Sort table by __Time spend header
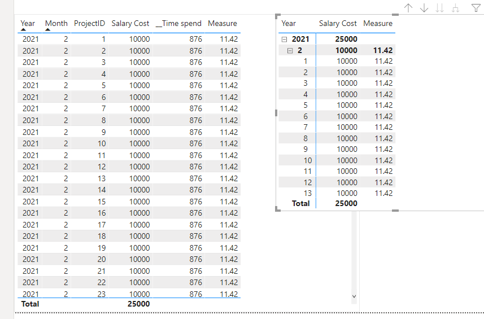Image resolution: width=484 pixels, height=319 pixels. click(x=178, y=24)
